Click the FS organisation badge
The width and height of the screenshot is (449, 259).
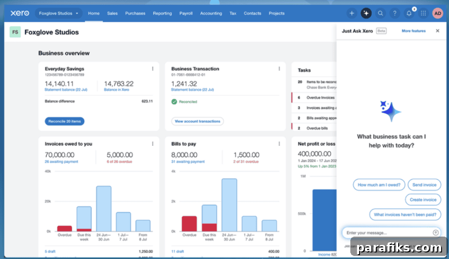15,32
